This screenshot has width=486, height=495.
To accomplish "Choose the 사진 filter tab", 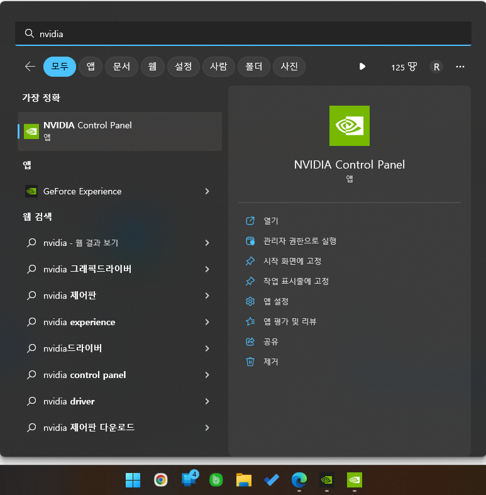I will coord(289,67).
